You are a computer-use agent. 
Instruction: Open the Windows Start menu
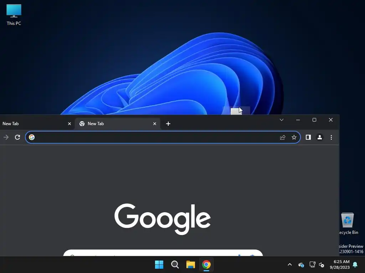pos(159,264)
